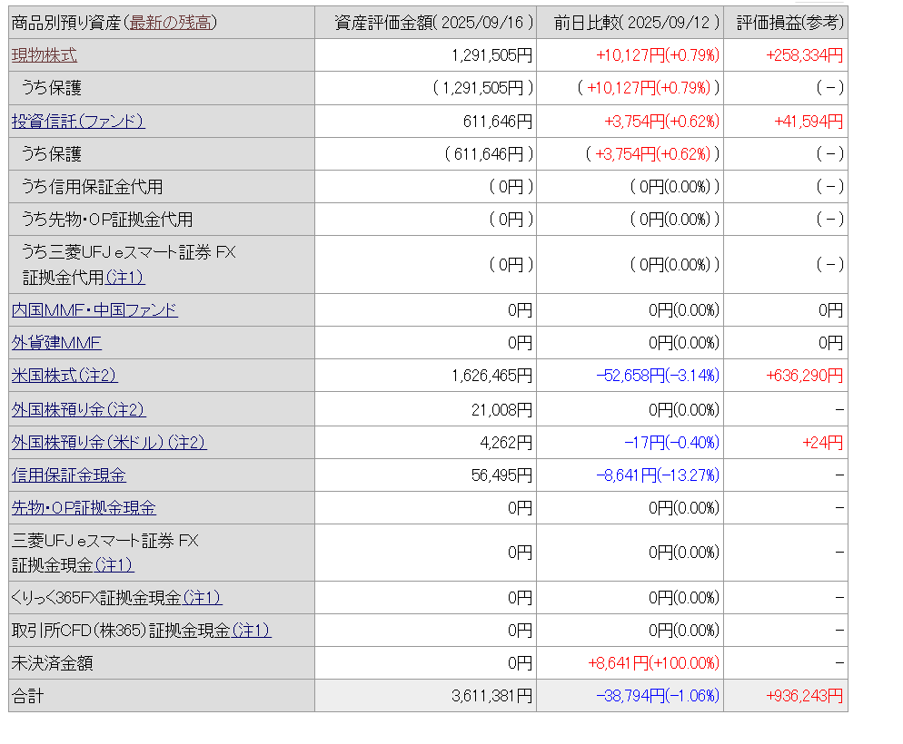The height and width of the screenshot is (744, 903).
Task: Open the 信用保証金現金 link
Action: point(69,475)
